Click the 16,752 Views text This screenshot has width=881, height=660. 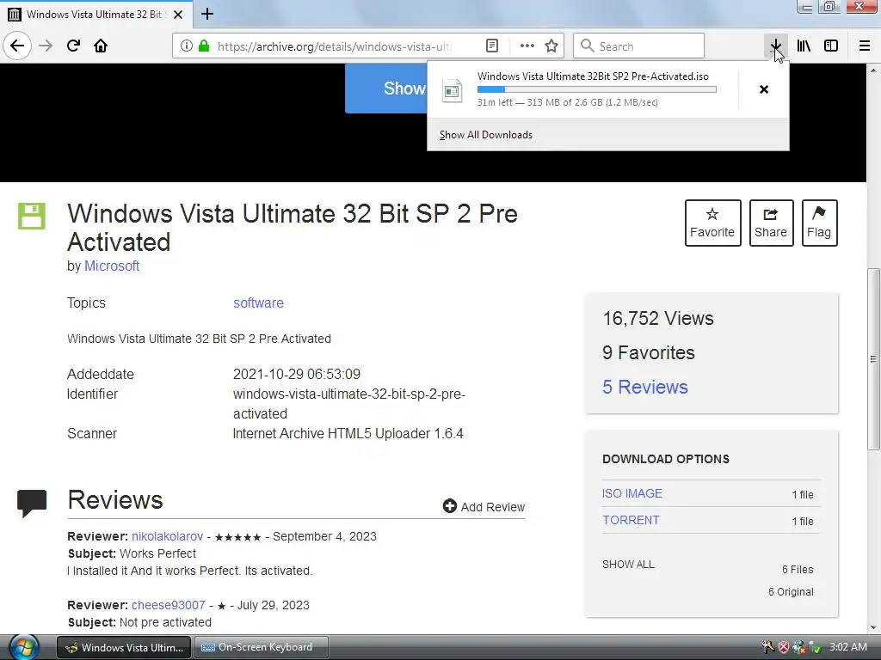(x=658, y=318)
